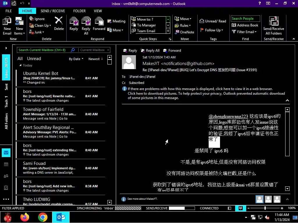Create a New Email

pos(7,26)
